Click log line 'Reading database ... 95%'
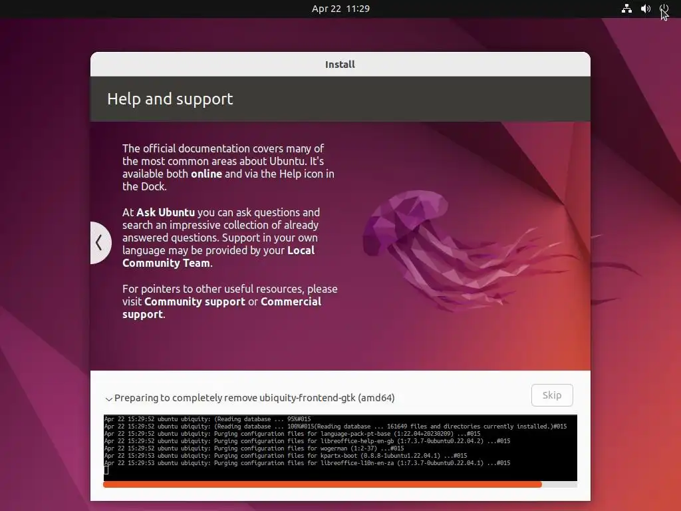This screenshot has height=511, width=681. tap(207, 419)
